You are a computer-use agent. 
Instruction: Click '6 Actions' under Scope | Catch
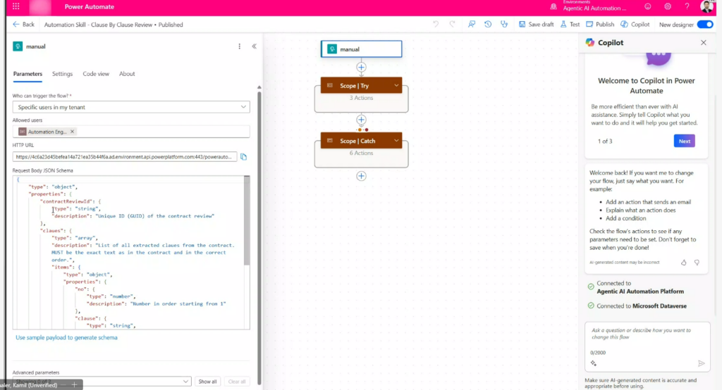(362, 153)
